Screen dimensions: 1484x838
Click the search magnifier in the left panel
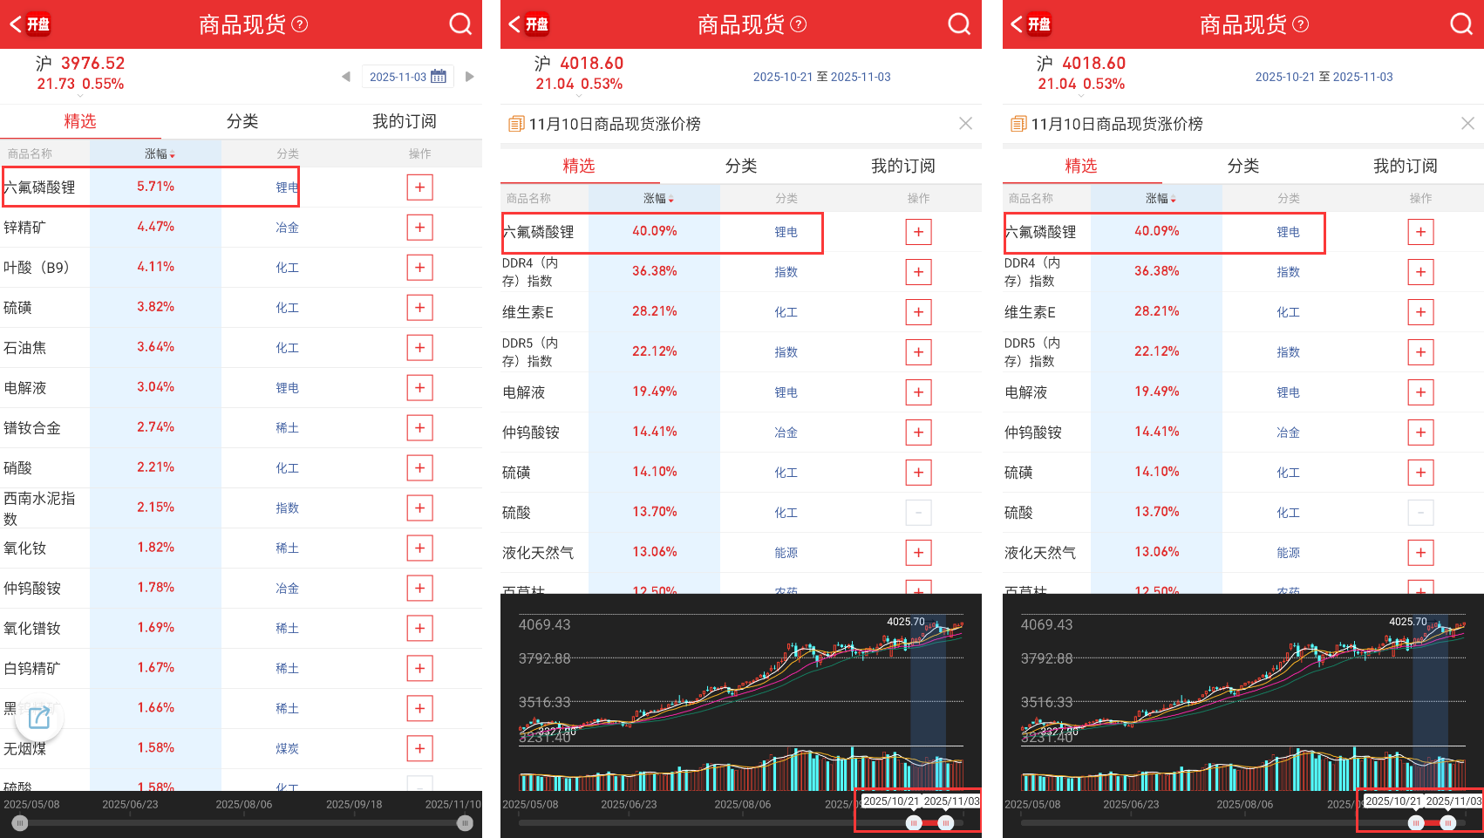[x=459, y=24]
